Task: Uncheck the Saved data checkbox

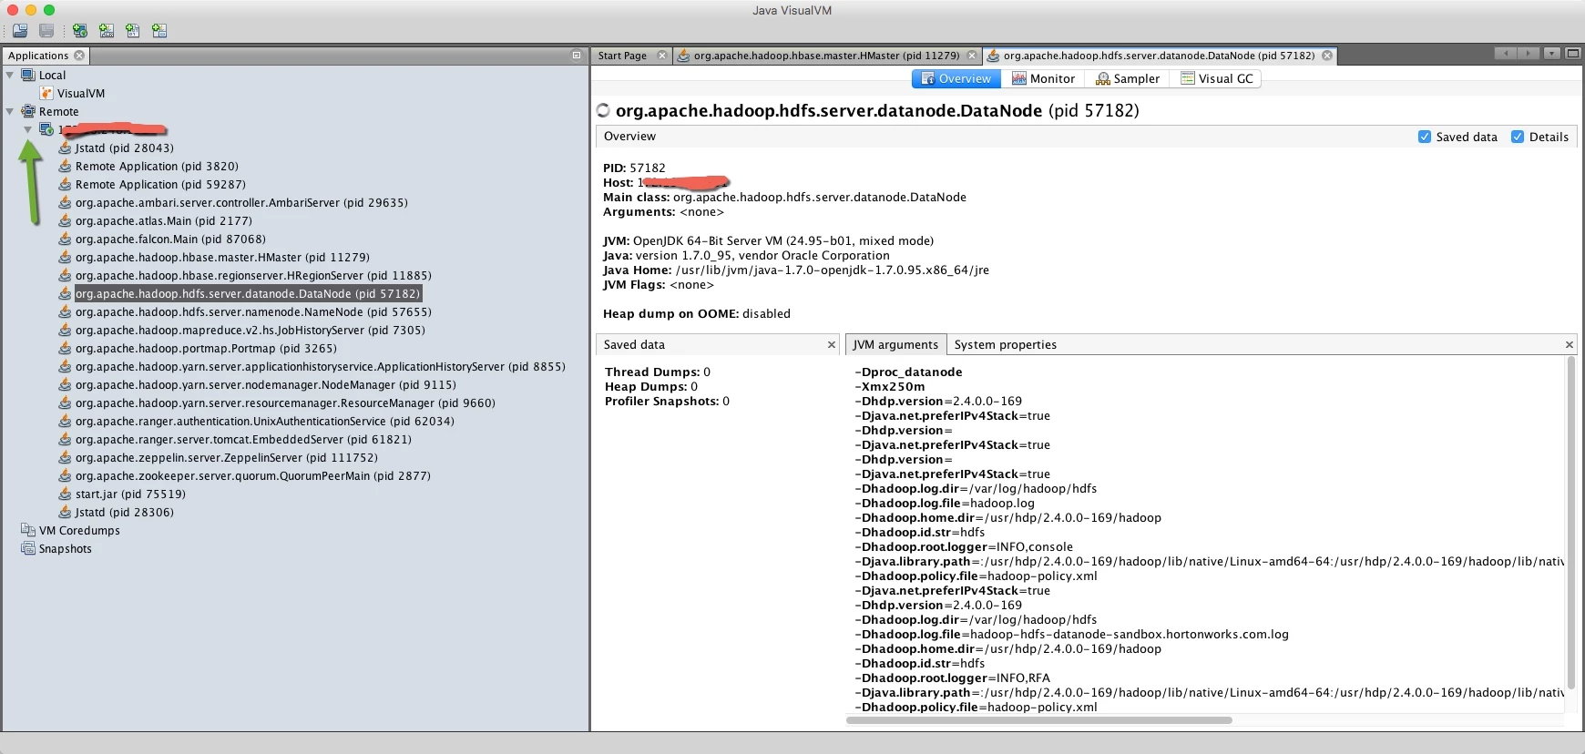Action: [x=1425, y=138]
